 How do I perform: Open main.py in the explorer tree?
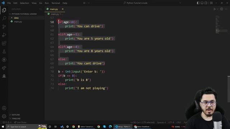18,21
